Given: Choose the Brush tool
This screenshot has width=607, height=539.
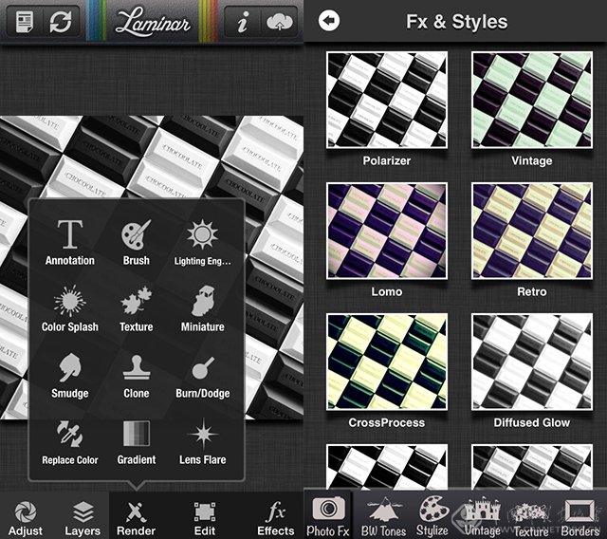Looking at the screenshot, I should click(136, 241).
